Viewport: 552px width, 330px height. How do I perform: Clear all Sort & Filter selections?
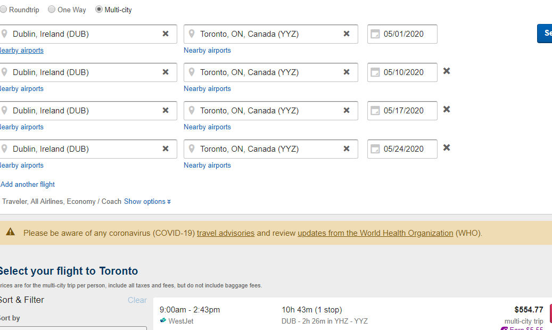point(137,300)
